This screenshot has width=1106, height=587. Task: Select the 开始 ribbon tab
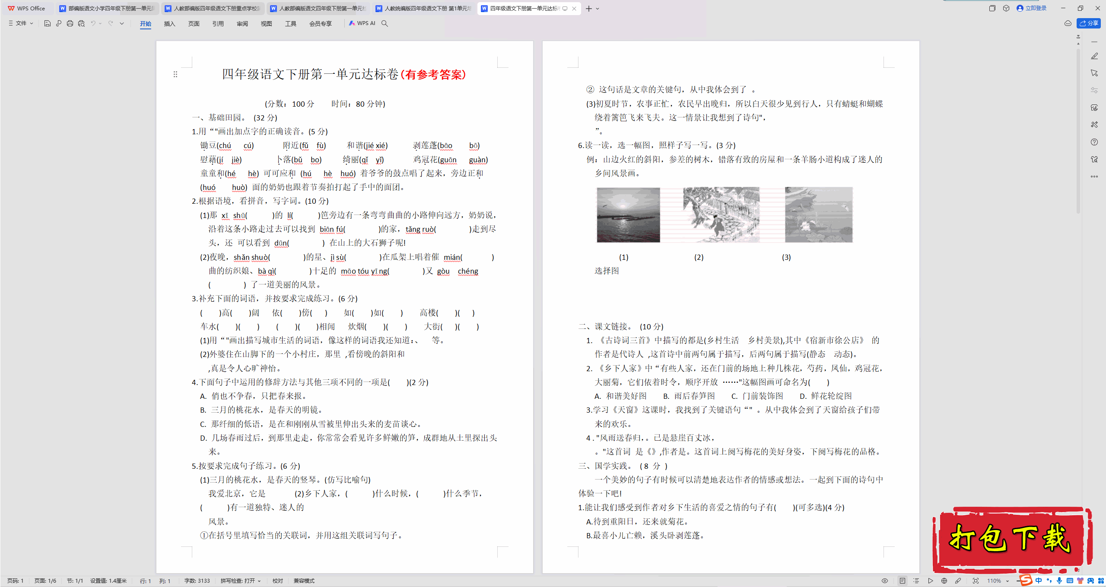tap(146, 24)
